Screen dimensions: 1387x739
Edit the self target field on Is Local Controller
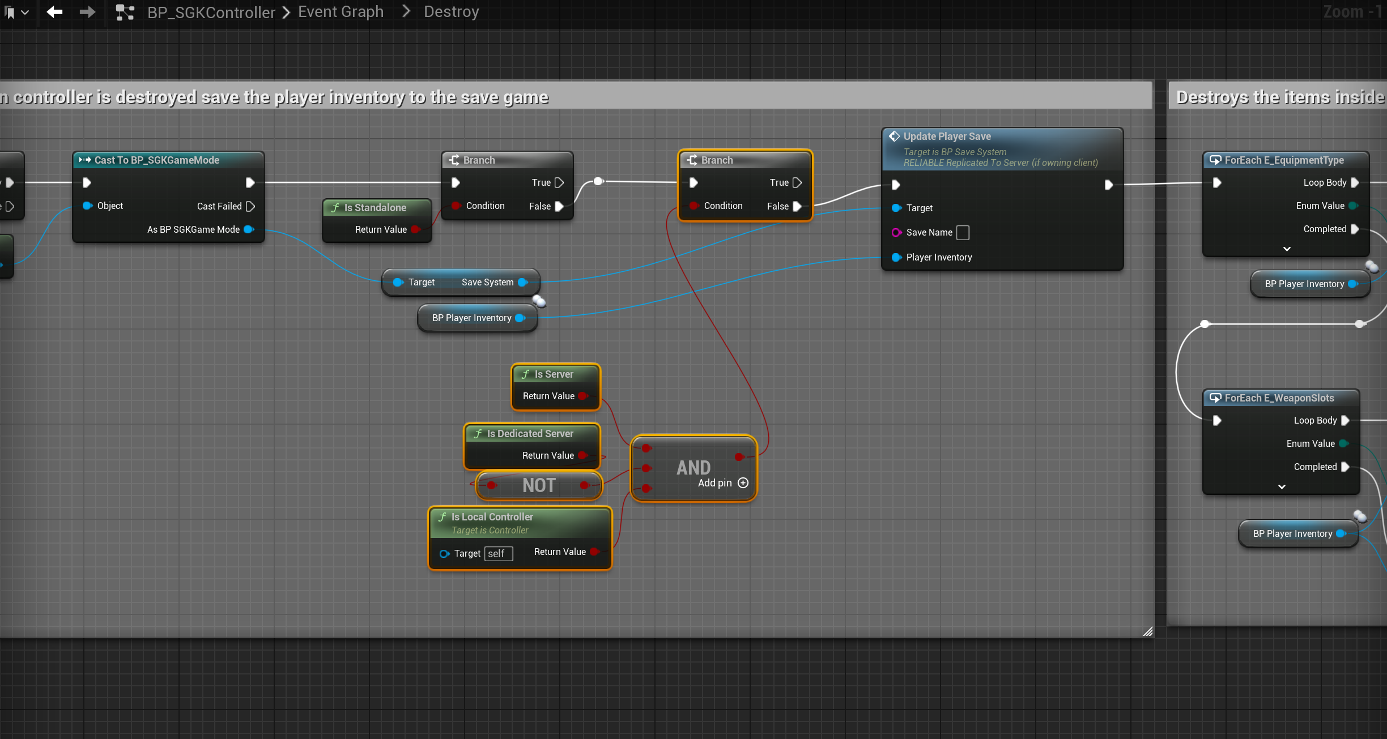click(x=497, y=553)
